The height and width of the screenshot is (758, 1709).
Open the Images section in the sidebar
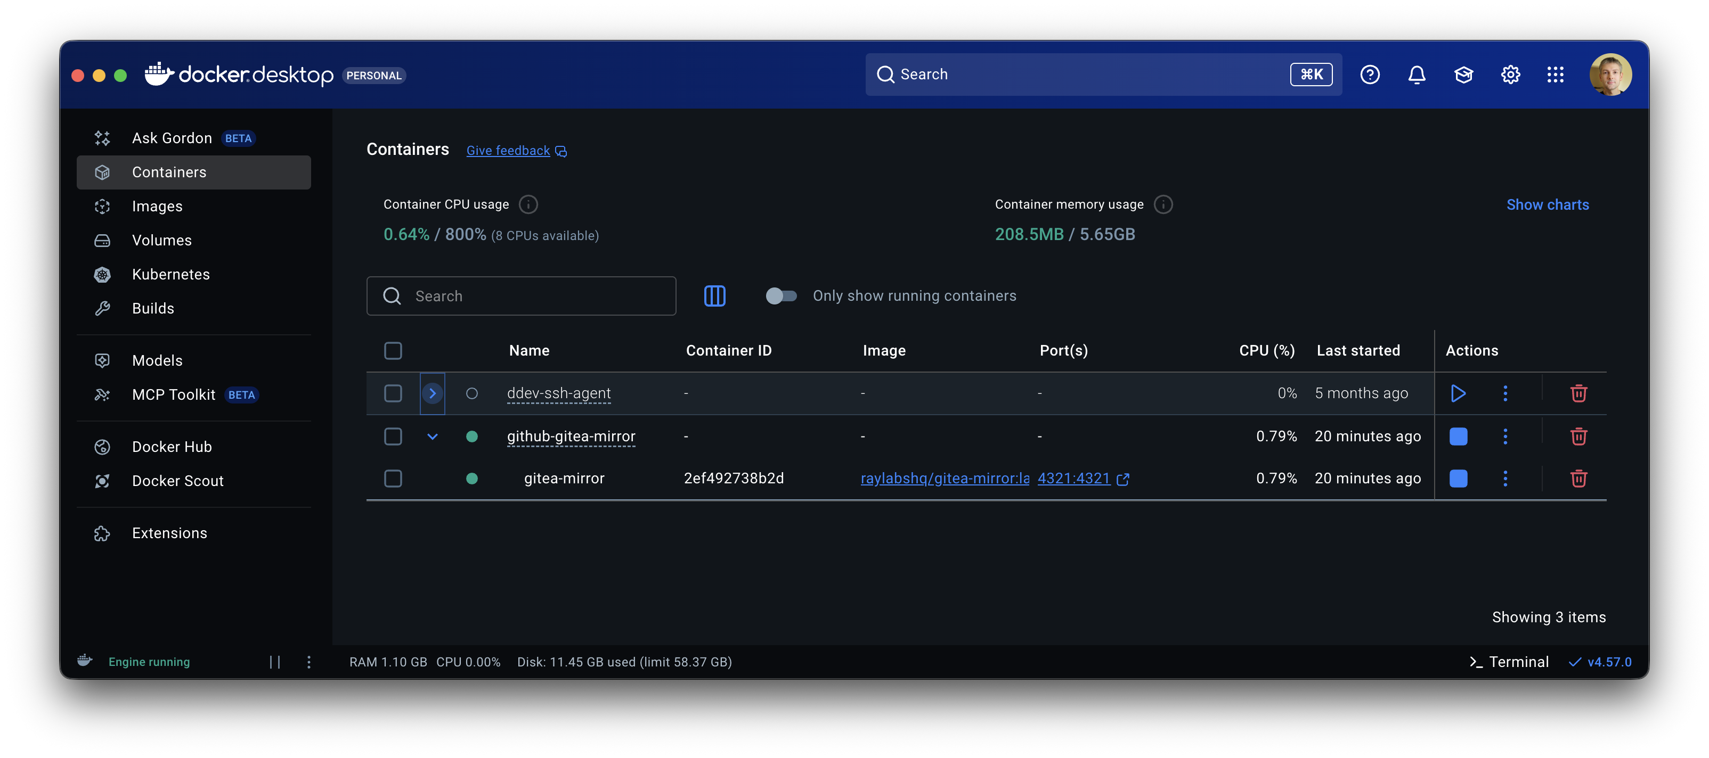pyautogui.click(x=157, y=206)
